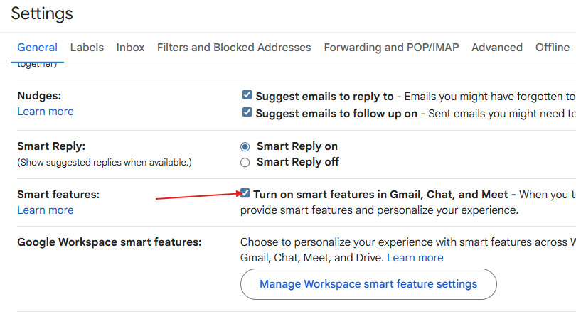Disable the Turn on smart features checkbox
The width and height of the screenshot is (576, 314).
(x=245, y=193)
